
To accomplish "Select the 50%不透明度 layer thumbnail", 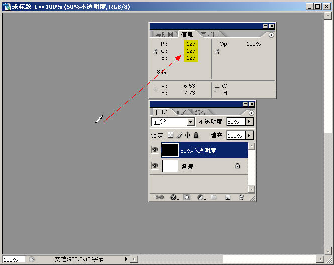I will (x=170, y=150).
